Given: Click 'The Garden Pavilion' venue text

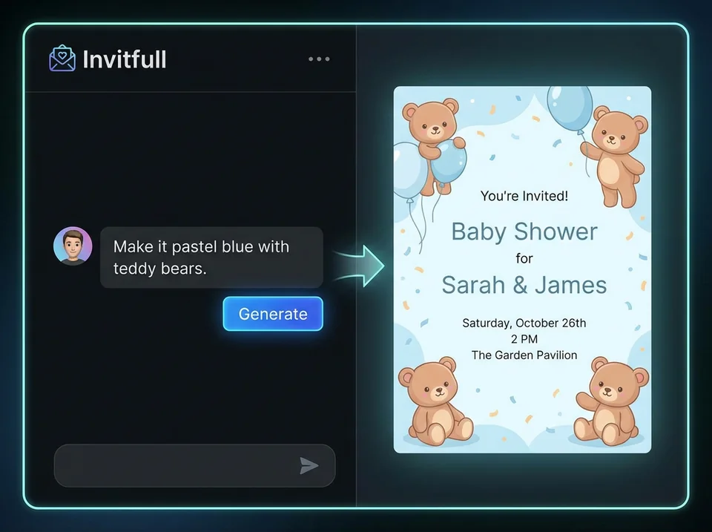Looking at the screenshot, I should (x=524, y=355).
